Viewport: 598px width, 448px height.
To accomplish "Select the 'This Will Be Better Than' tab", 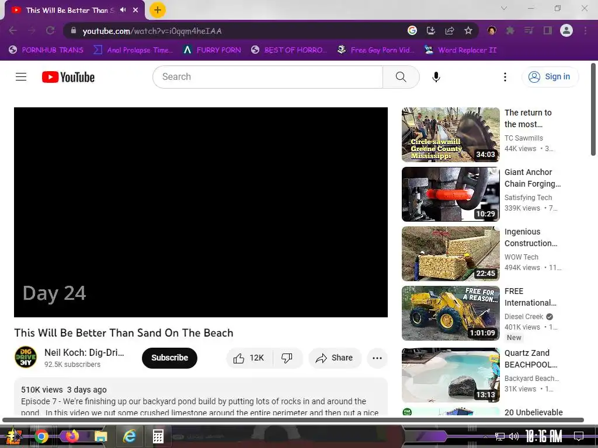I will pos(70,10).
